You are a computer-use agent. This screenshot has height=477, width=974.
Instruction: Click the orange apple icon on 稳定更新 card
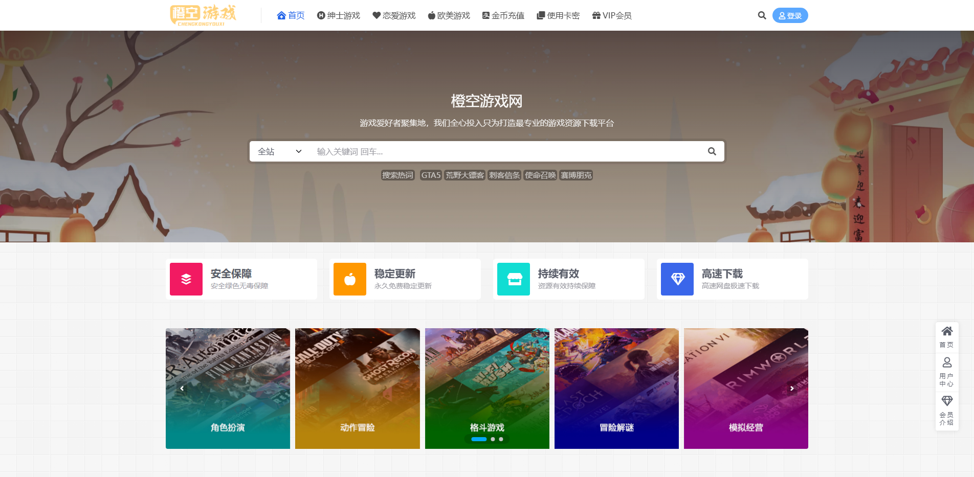(x=349, y=279)
